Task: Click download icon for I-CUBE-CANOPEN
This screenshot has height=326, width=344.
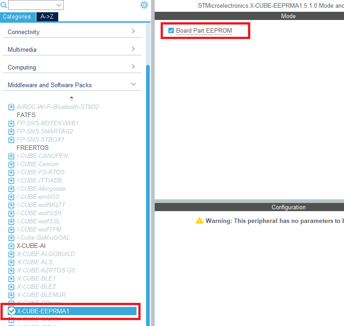Action: point(11,156)
